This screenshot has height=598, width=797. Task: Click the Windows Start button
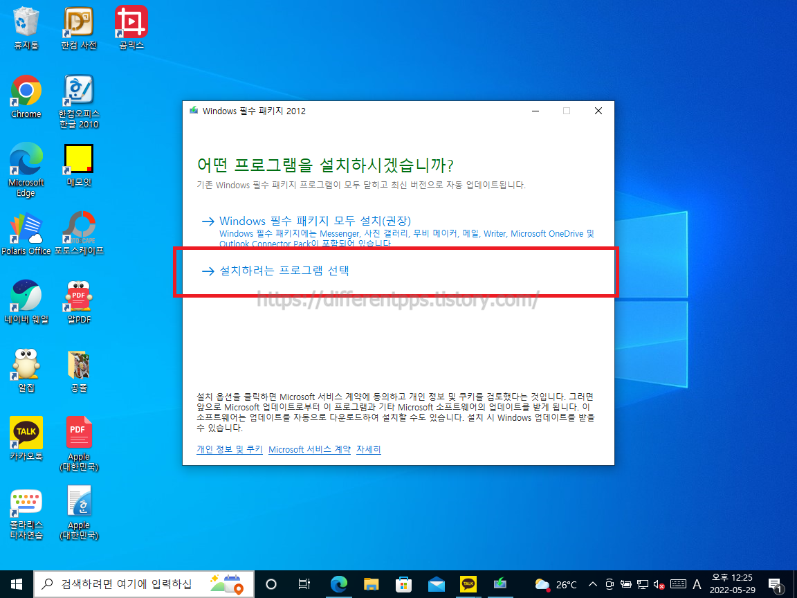pos(17,584)
